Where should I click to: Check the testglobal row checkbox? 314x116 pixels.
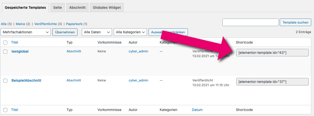coord(5,51)
